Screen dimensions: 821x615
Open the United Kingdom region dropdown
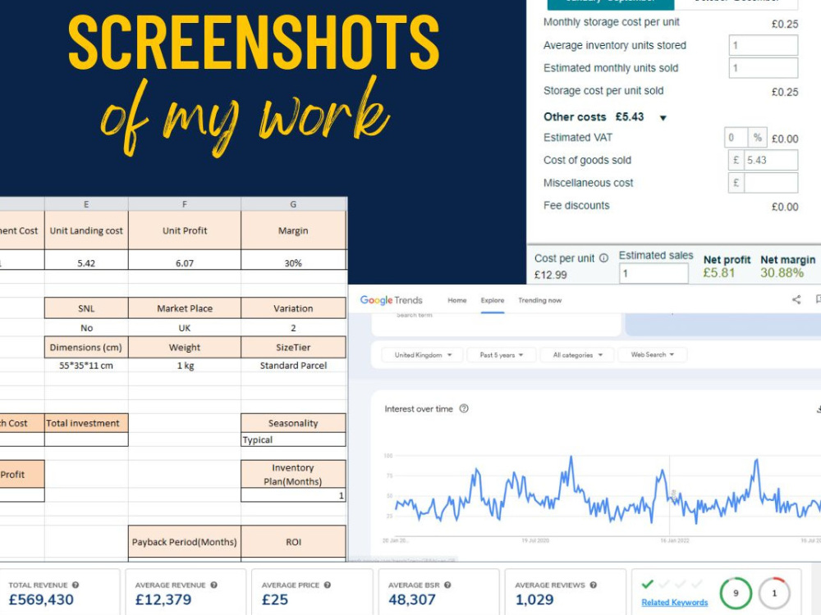(x=423, y=354)
